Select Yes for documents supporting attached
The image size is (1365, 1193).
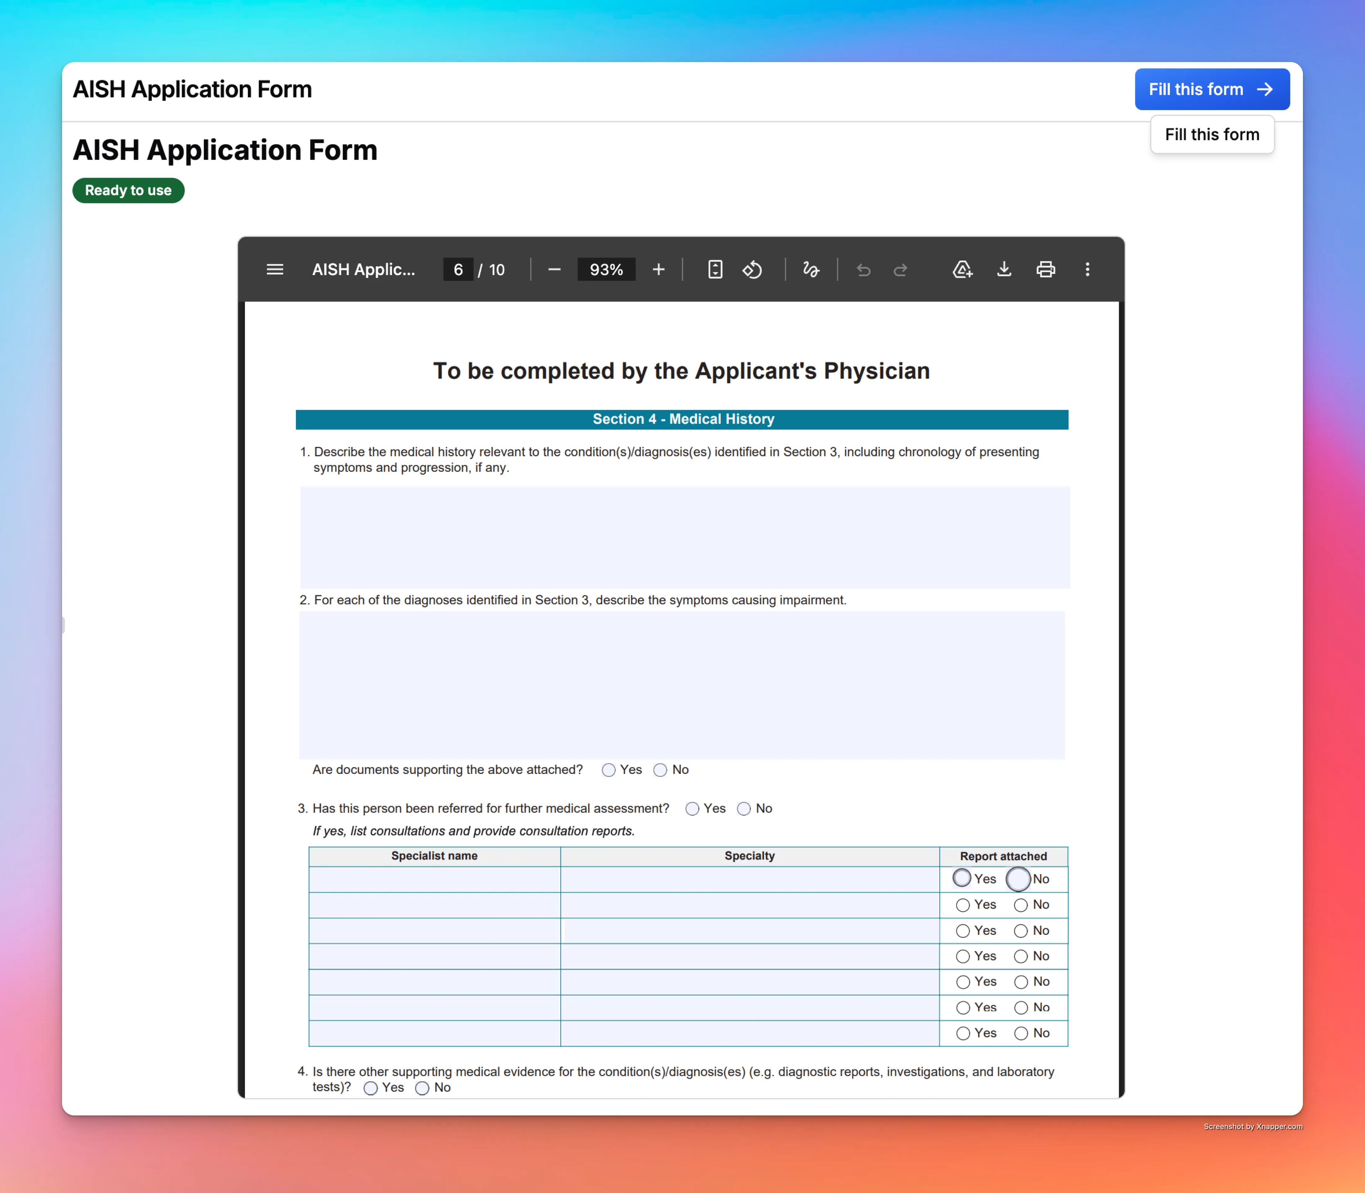click(x=608, y=770)
